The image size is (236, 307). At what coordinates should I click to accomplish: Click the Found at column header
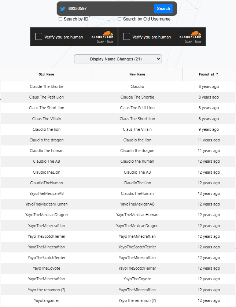pyautogui.click(x=209, y=74)
